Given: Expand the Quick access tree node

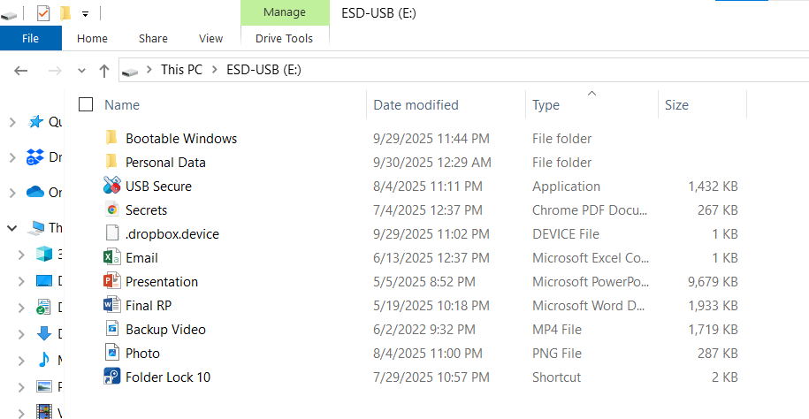Looking at the screenshot, I should tap(13, 122).
